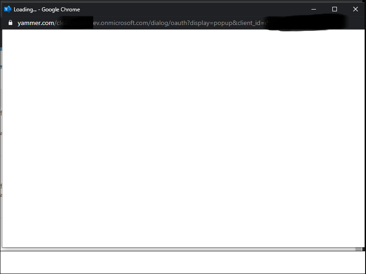Screen dimensions: 366x274
Task: Click the minimize icon on the popup window
Action: click(313, 9)
